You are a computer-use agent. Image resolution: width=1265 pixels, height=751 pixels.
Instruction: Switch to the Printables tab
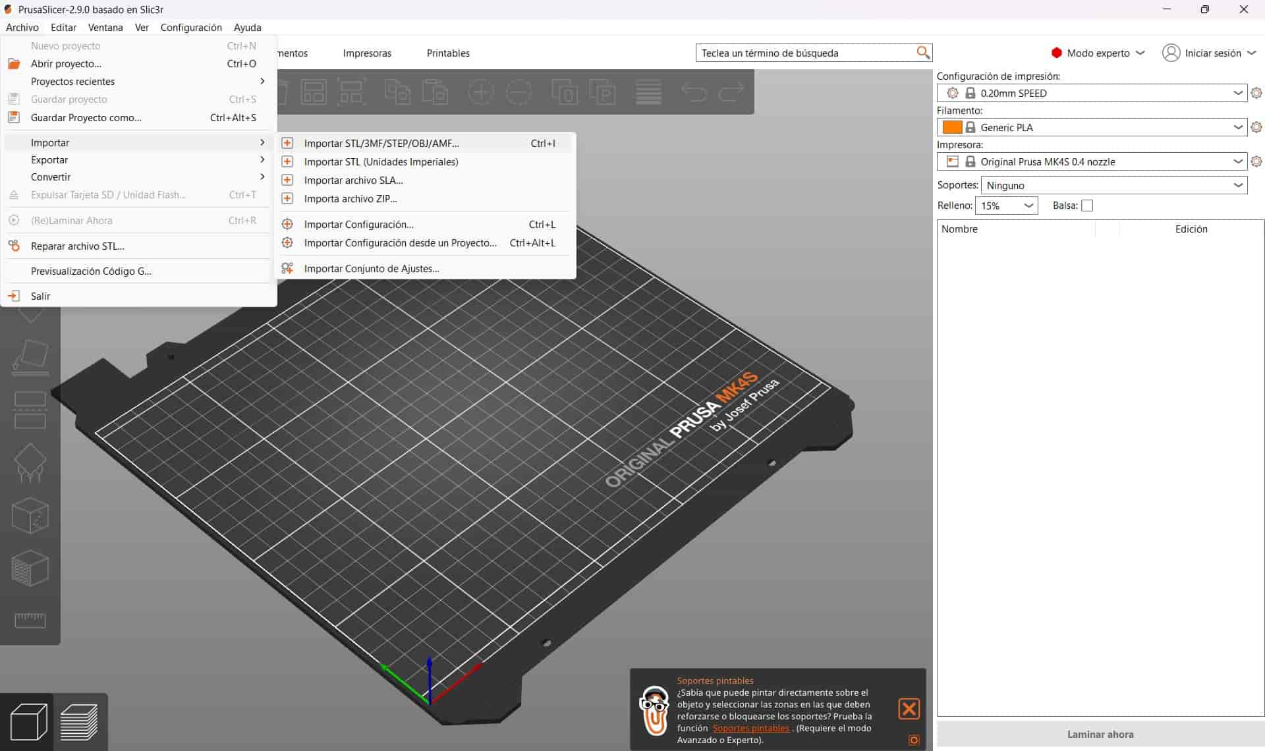click(448, 53)
